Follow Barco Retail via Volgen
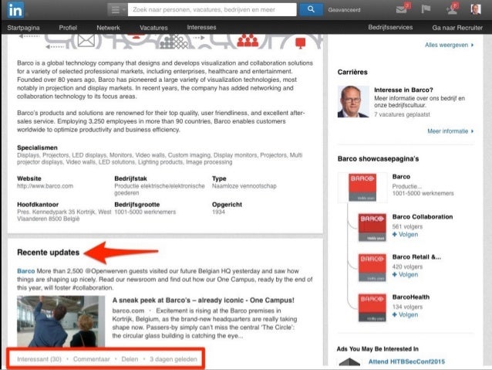 coord(405,275)
